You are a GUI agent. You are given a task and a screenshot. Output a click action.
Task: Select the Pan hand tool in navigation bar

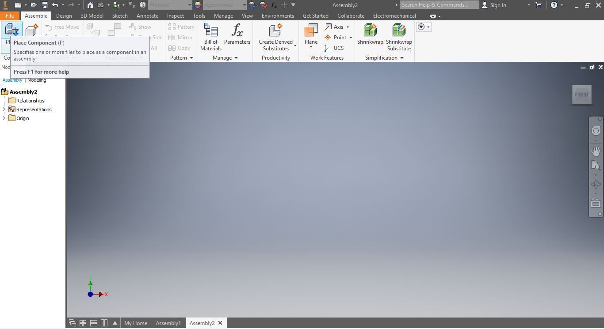click(596, 151)
